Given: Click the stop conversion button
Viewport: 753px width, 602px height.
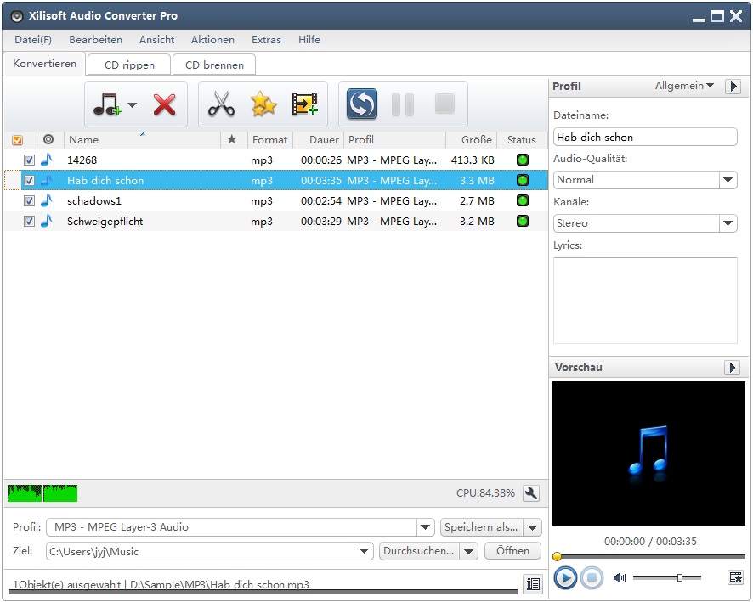Looking at the screenshot, I should tap(444, 104).
